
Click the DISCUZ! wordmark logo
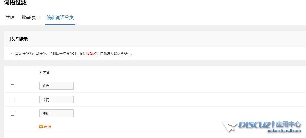coord(256,125)
